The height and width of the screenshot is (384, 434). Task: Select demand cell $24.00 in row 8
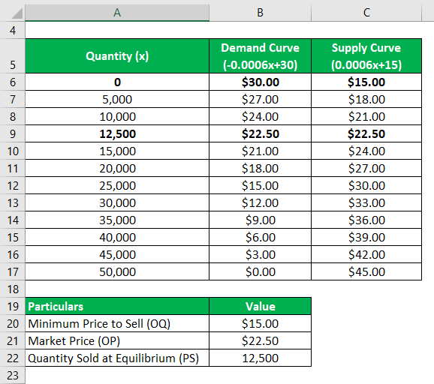pos(261,116)
